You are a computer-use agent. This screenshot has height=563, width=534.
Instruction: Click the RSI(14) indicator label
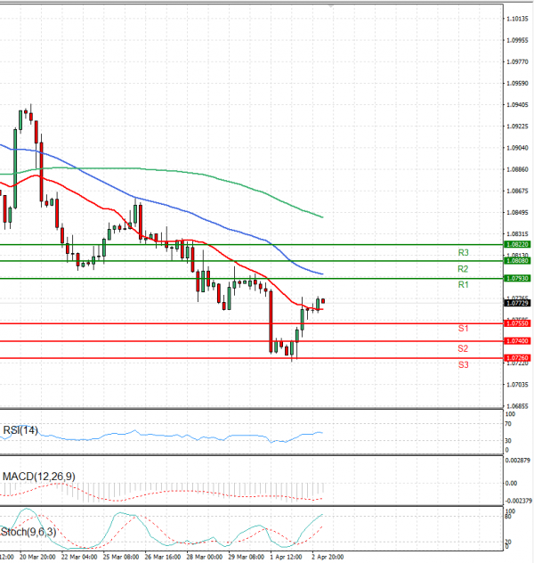tap(20, 430)
